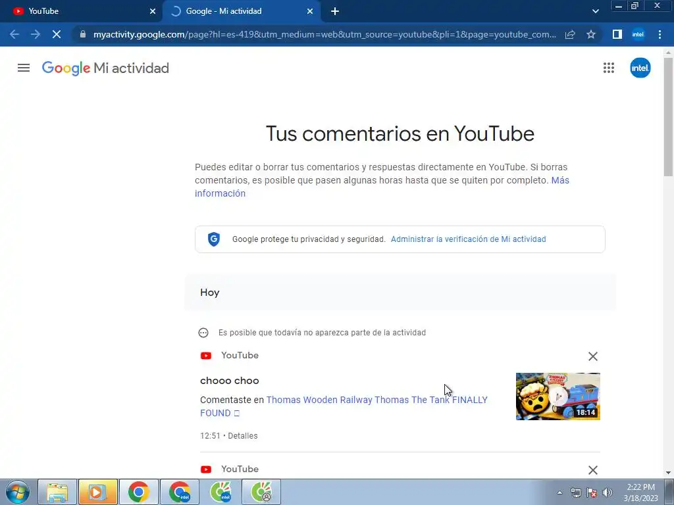Open Administrar la verificación de Mi actividad
Screen dimensions: 674x505
(x=468, y=239)
